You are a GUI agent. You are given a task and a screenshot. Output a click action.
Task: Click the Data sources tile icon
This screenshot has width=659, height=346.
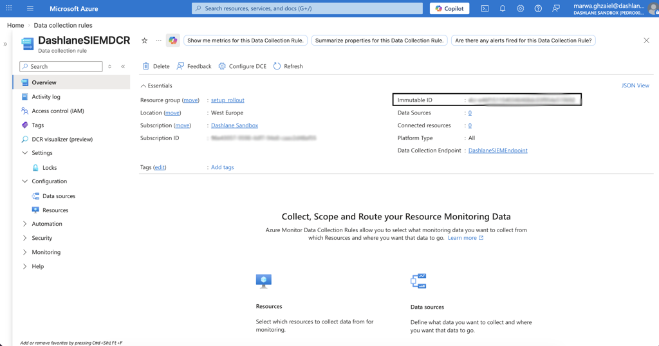pos(418,281)
